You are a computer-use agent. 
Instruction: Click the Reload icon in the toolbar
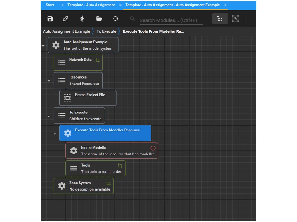(x=116, y=18)
